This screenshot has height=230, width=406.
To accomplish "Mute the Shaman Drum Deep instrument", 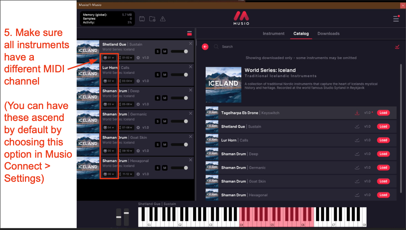I will [x=165, y=98].
